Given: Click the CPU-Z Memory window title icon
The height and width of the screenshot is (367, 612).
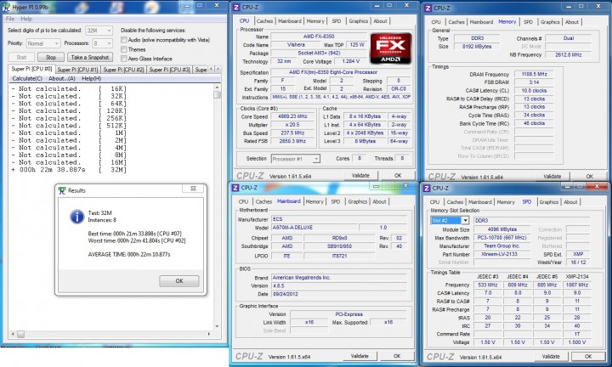Looking at the screenshot, I should [x=428, y=8].
